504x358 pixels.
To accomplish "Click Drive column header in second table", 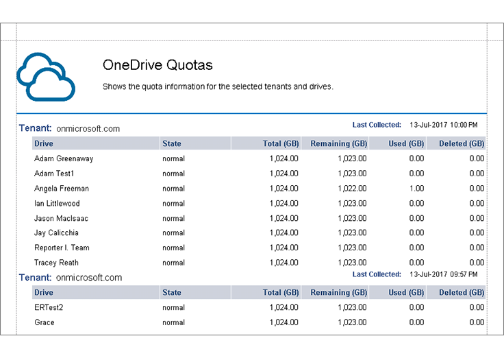I will pyautogui.click(x=96, y=292).
